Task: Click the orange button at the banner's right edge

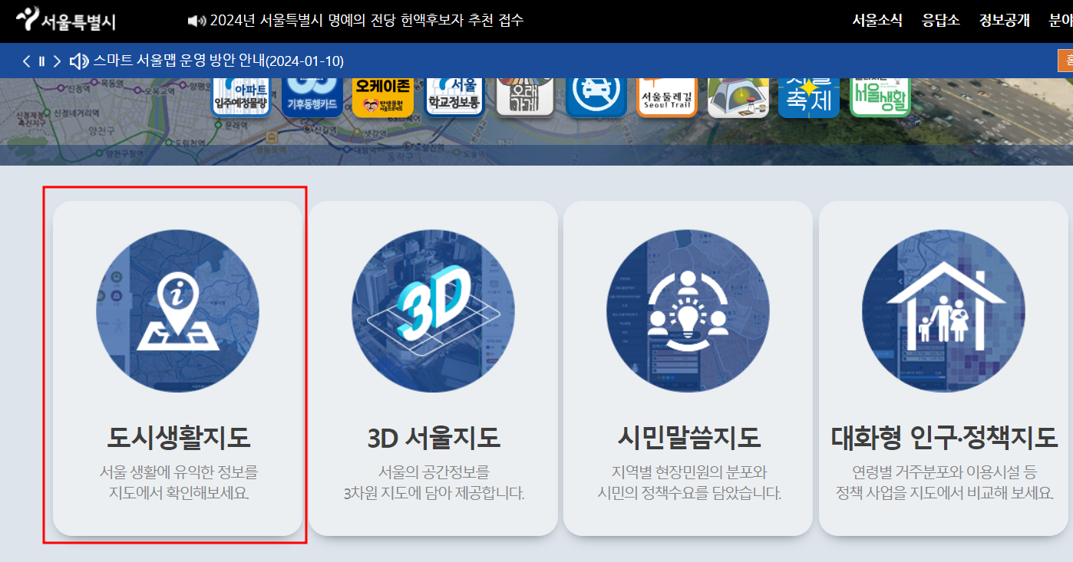Action: pos(1065,61)
